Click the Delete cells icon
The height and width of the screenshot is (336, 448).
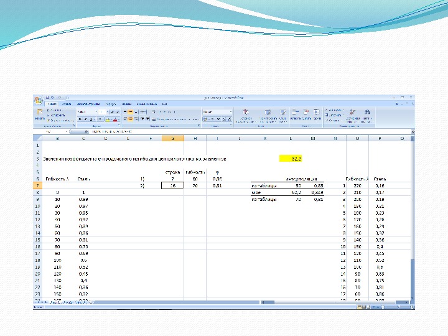coord(306,112)
